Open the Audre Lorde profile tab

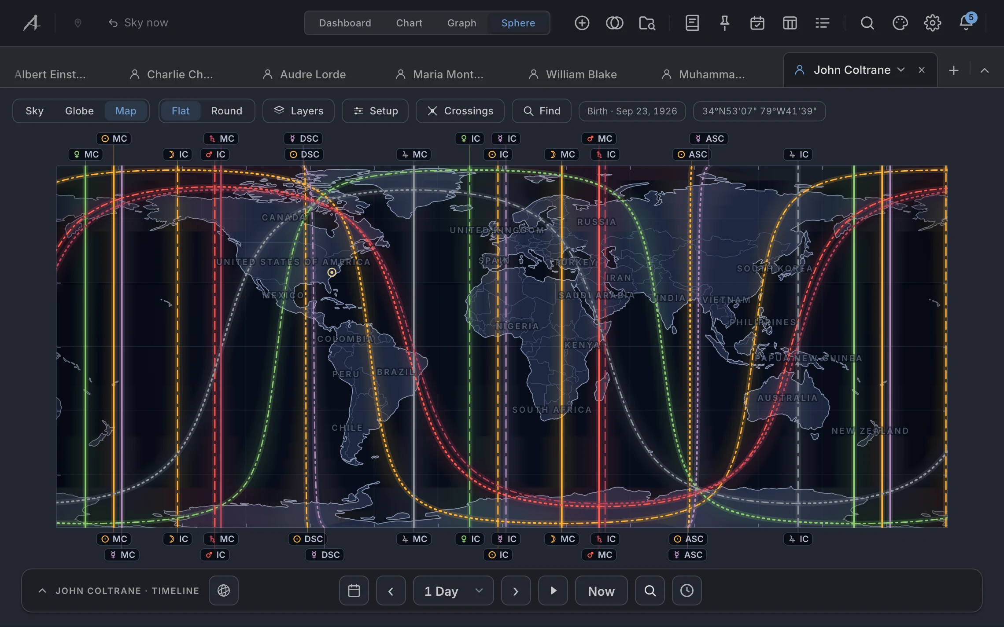click(304, 74)
